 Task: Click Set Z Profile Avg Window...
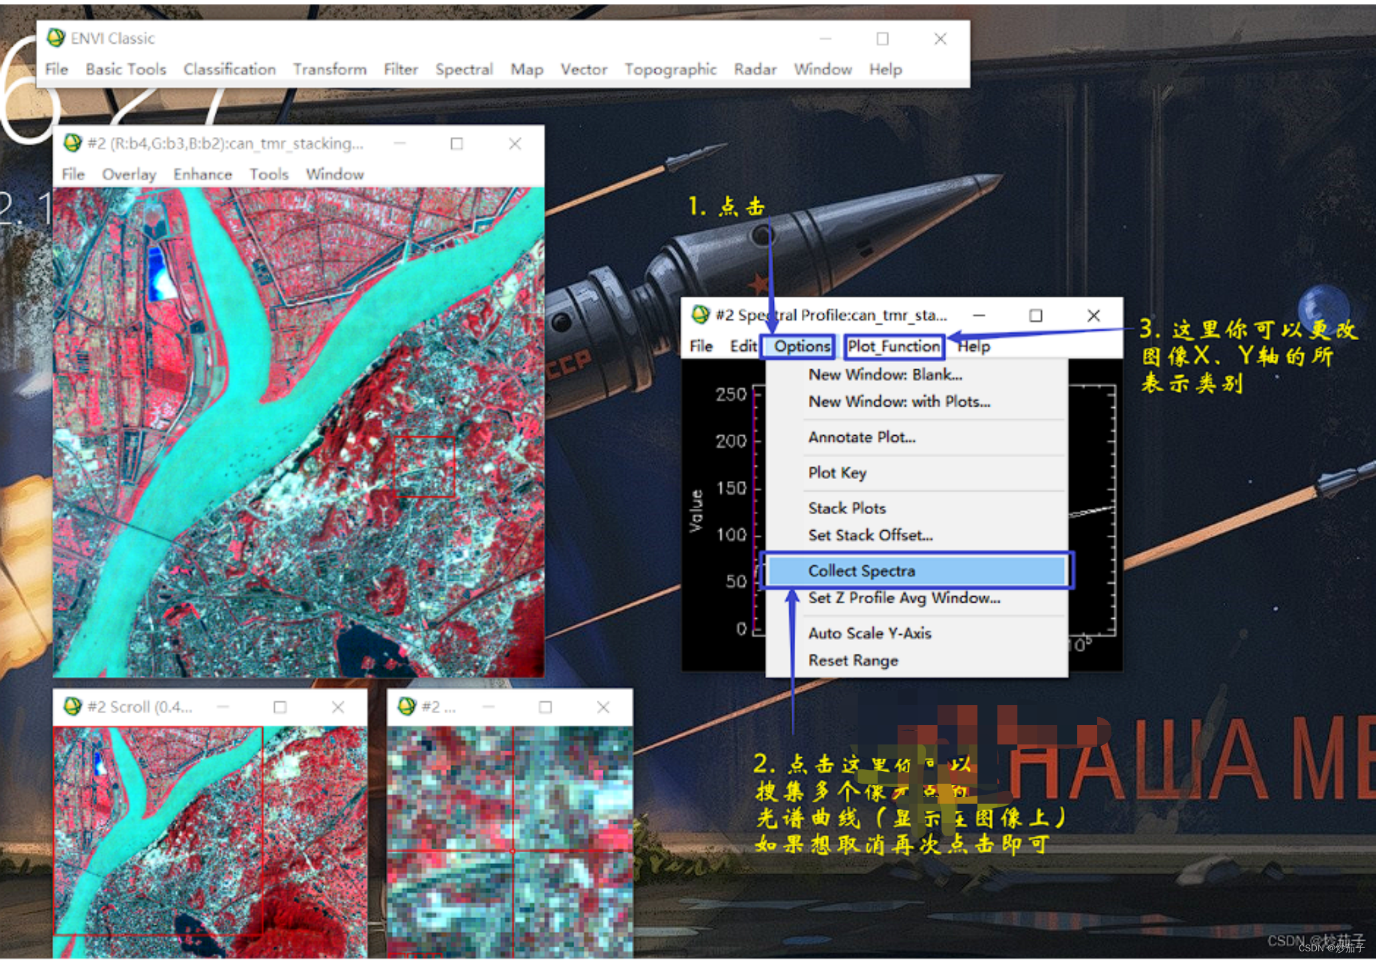point(904,598)
